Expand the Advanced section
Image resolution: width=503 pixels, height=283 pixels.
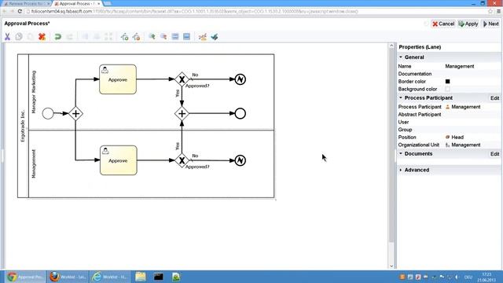click(401, 170)
